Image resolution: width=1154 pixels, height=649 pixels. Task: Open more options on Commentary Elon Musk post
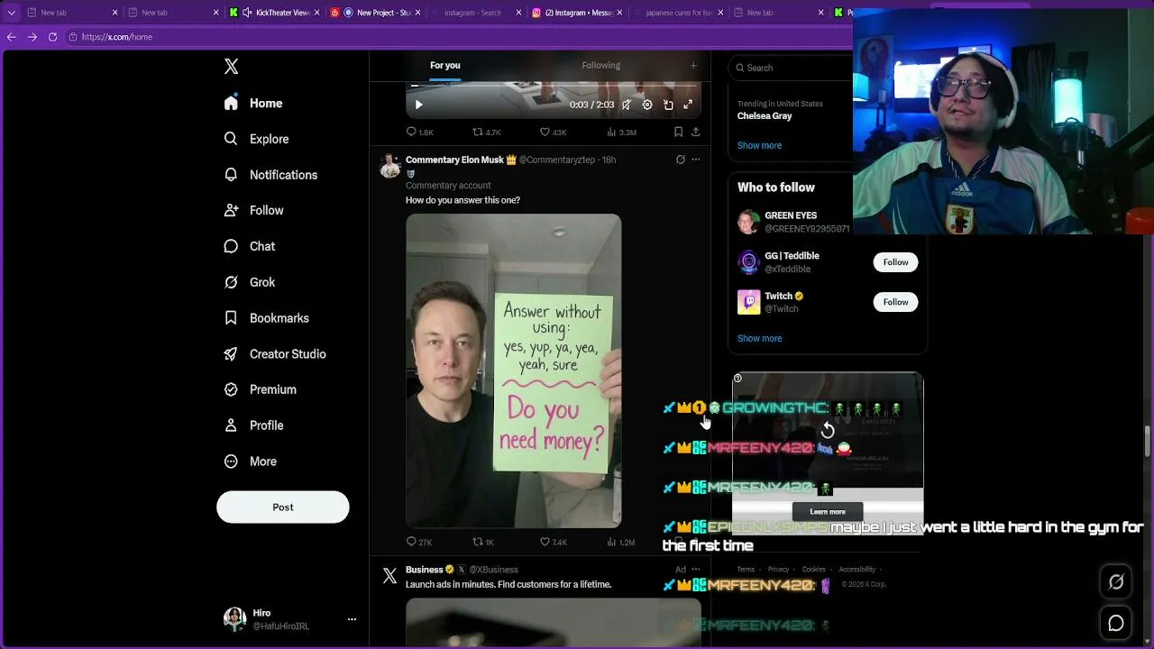click(x=695, y=160)
